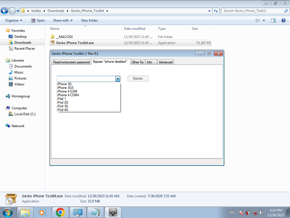This screenshot has width=290, height=218.
Task: Open the Read lockscreen password tab
Action: click(x=71, y=62)
